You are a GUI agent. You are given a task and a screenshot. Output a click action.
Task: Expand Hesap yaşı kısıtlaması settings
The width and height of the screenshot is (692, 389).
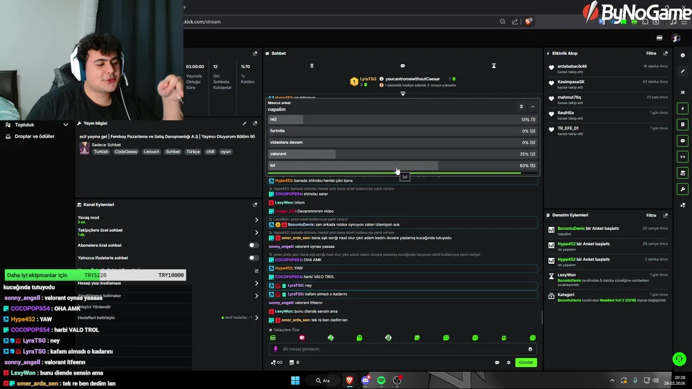[256, 283]
